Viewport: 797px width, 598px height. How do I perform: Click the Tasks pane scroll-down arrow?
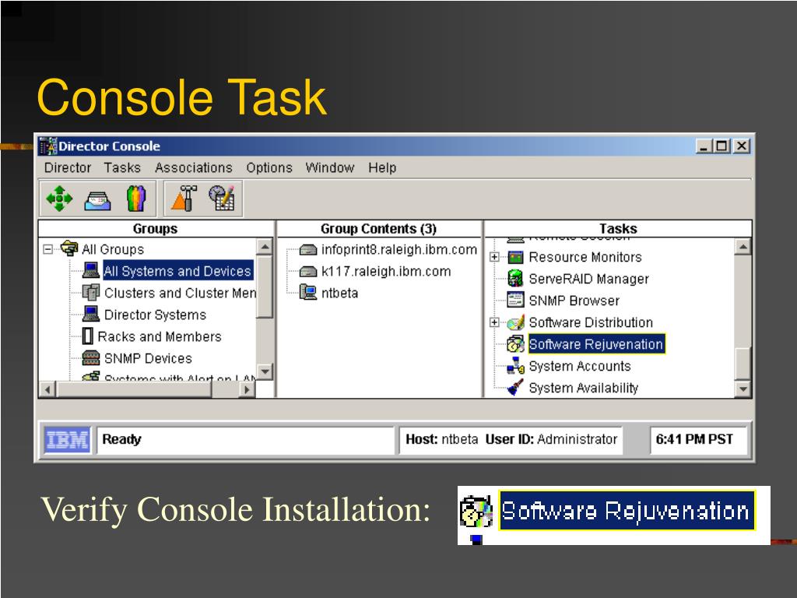[743, 389]
